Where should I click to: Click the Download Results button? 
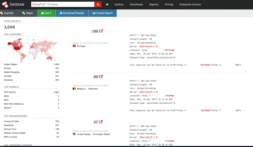click(x=72, y=13)
